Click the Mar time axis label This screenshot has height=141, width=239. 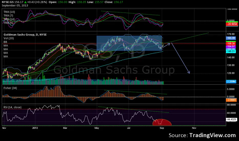click(65, 128)
